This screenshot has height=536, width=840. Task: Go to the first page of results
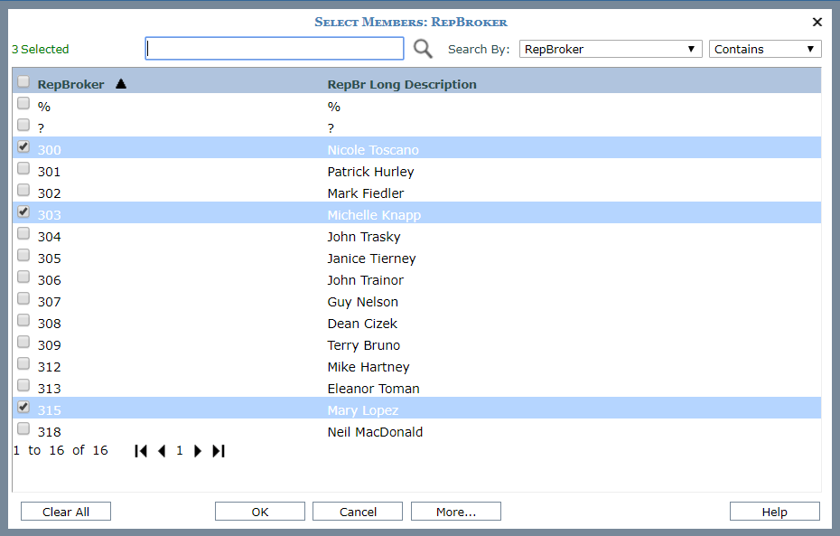(x=141, y=451)
